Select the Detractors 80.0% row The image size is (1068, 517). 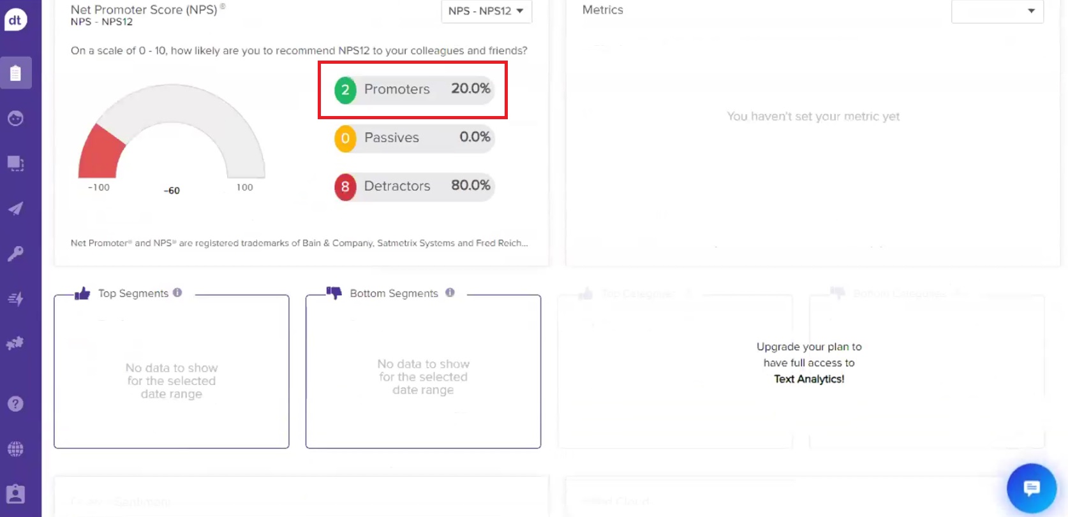point(413,186)
